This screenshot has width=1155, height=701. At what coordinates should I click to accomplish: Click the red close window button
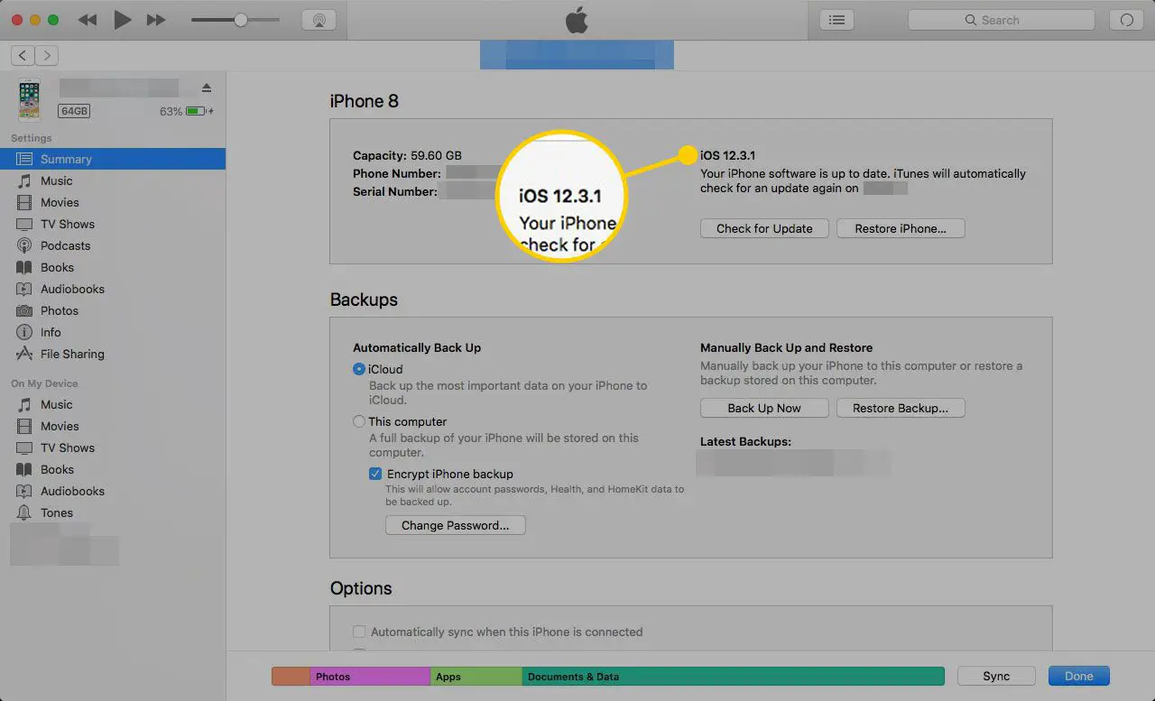17,20
